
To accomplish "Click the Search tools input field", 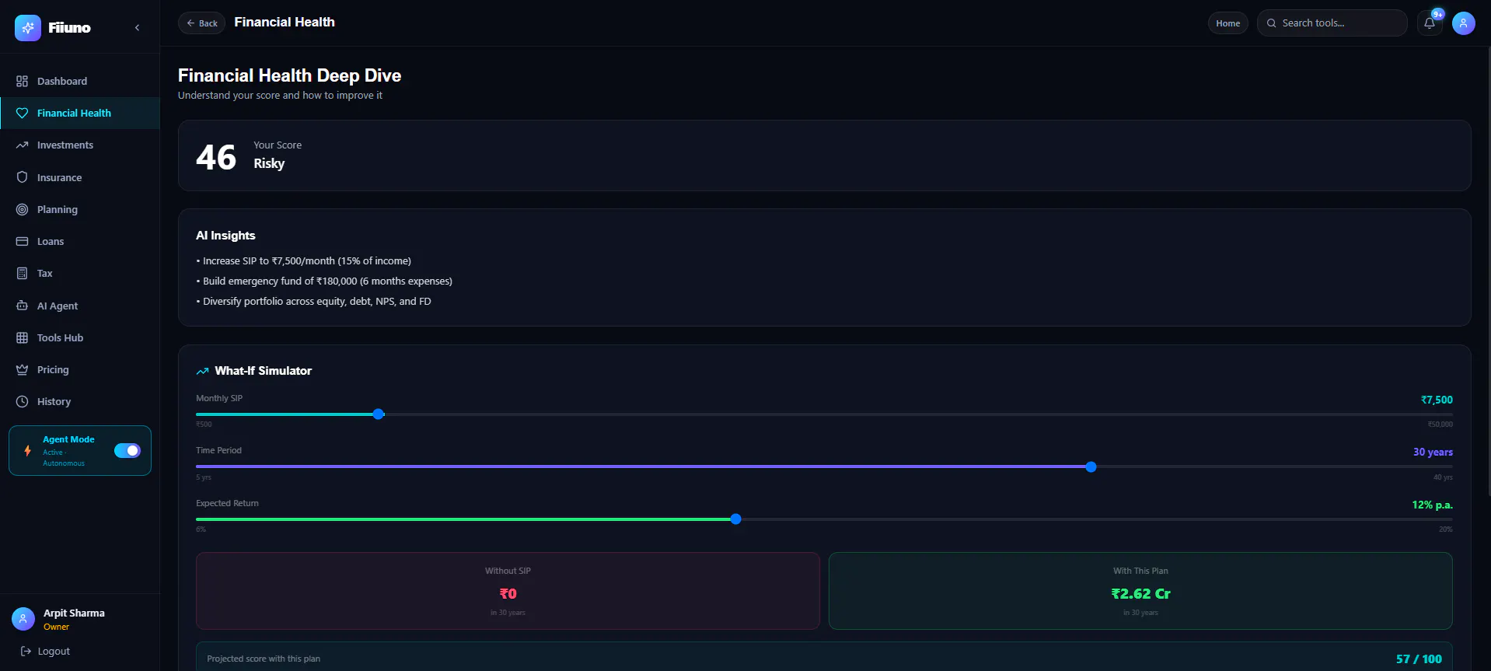I will (1332, 23).
